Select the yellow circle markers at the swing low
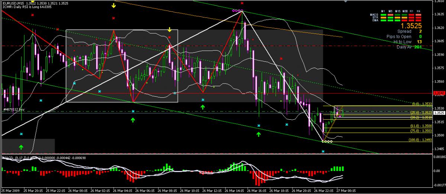The width and height of the screenshot is (446, 194). click(327, 142)
